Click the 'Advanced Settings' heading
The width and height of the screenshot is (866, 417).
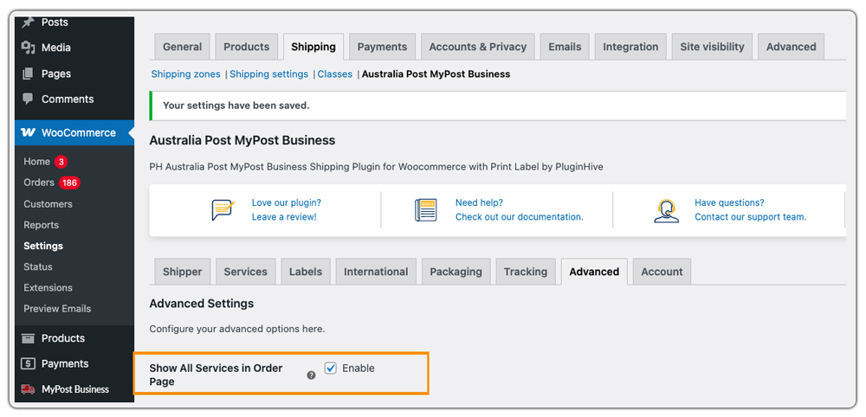[202, 304]
